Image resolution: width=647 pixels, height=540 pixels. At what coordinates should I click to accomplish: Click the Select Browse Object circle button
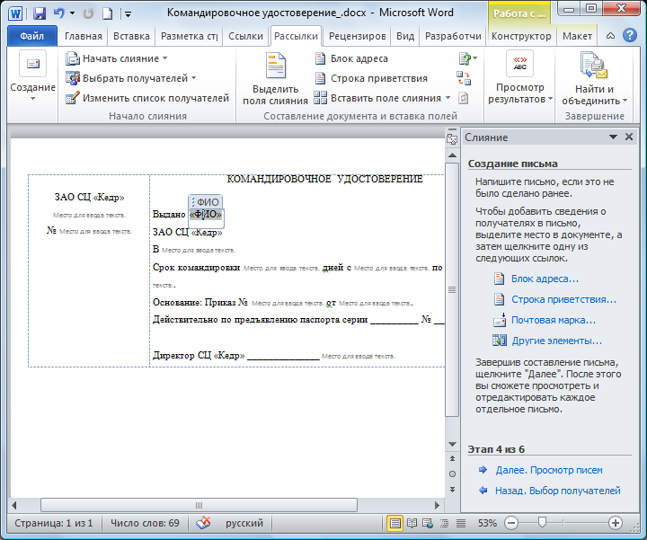coord(452,474)
